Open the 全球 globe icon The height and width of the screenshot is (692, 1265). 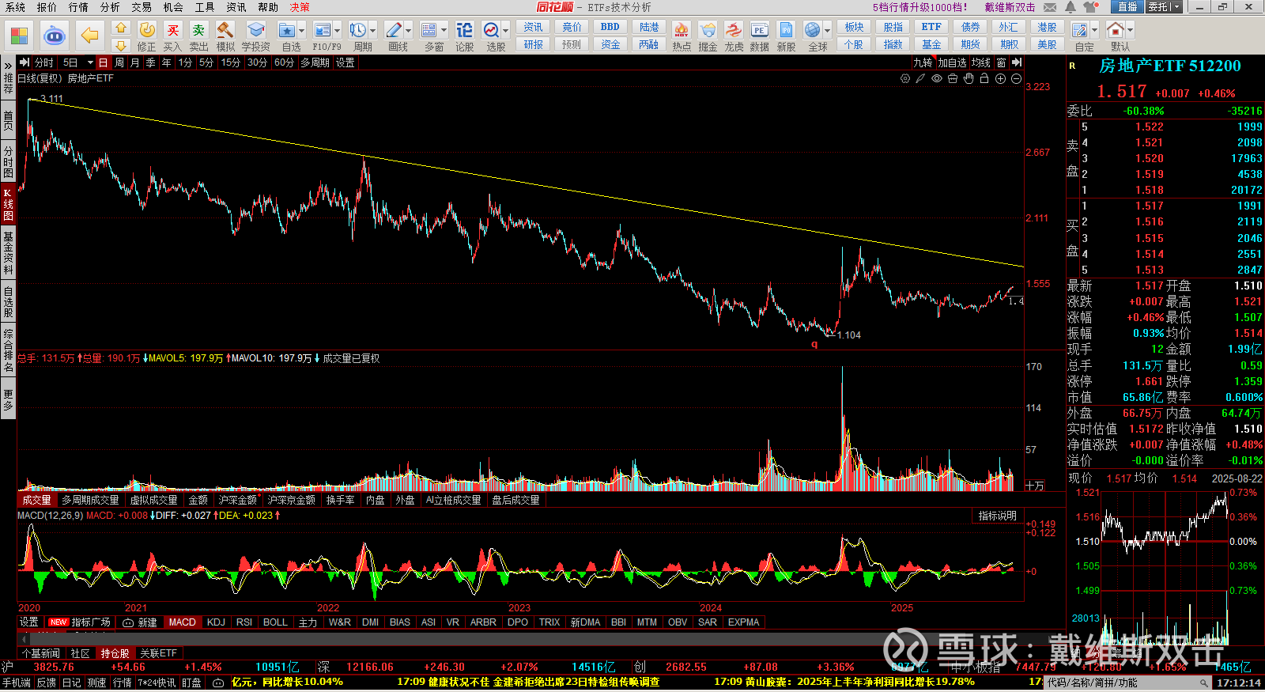click(813, 30)
